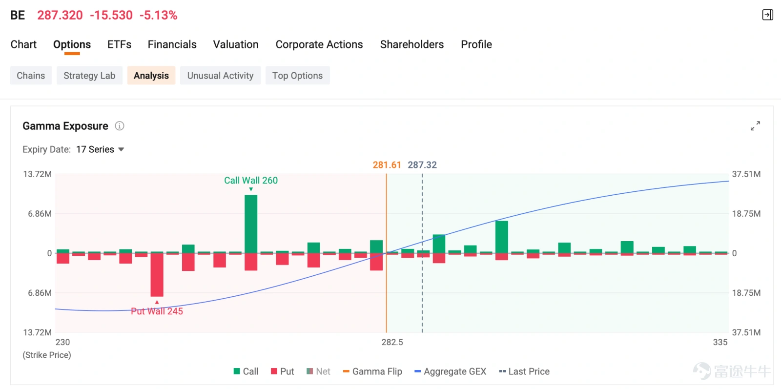Open the Financials tab
This screenshot has width=781, height=389.
coord(172,44)
